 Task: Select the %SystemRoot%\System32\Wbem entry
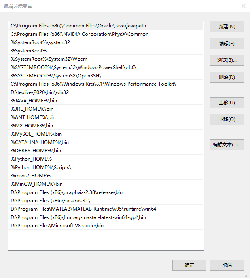106,59
